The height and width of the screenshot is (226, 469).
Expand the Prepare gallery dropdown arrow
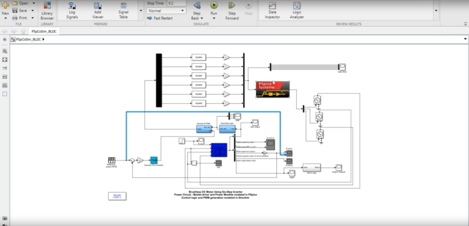(141, 11)
